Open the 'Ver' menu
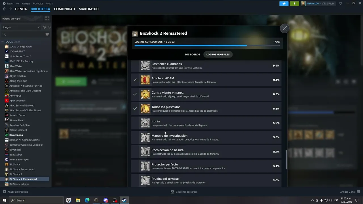363x204 pixels. (x=18, y=3)
